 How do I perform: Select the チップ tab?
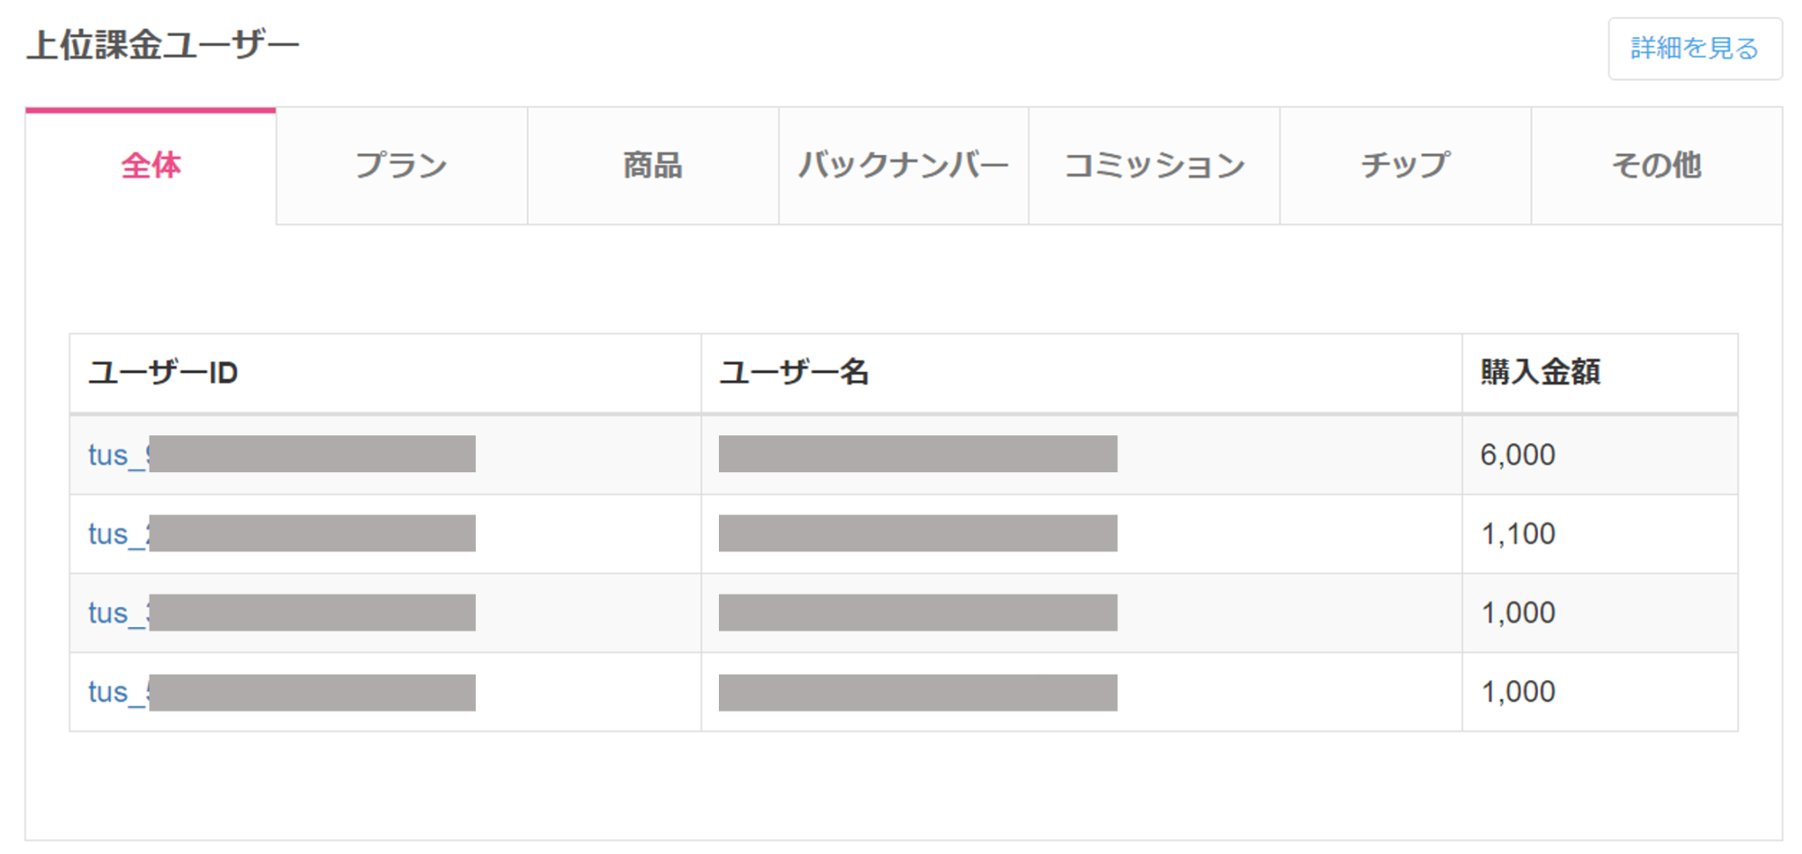click(x=1404, y=166)
